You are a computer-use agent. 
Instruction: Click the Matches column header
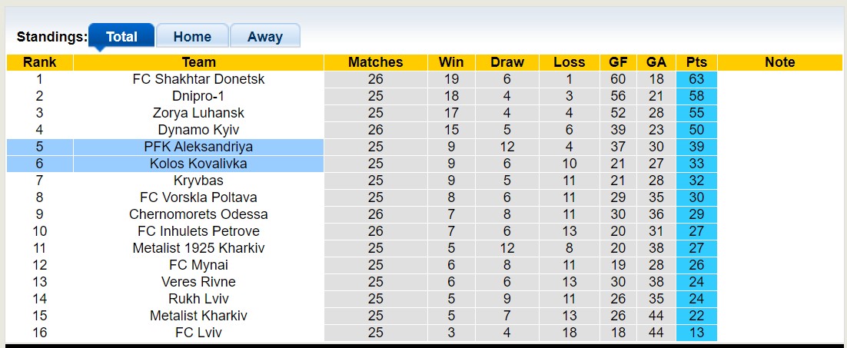[375, 62]
